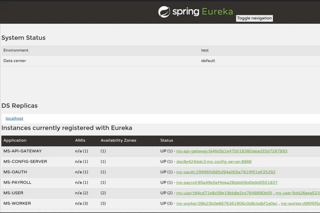The height and width of the screenshot is (213, 320).
Task: Click the '(1)' zone cell for MS-CONFIG-SERVER
Action: (103, 162)
